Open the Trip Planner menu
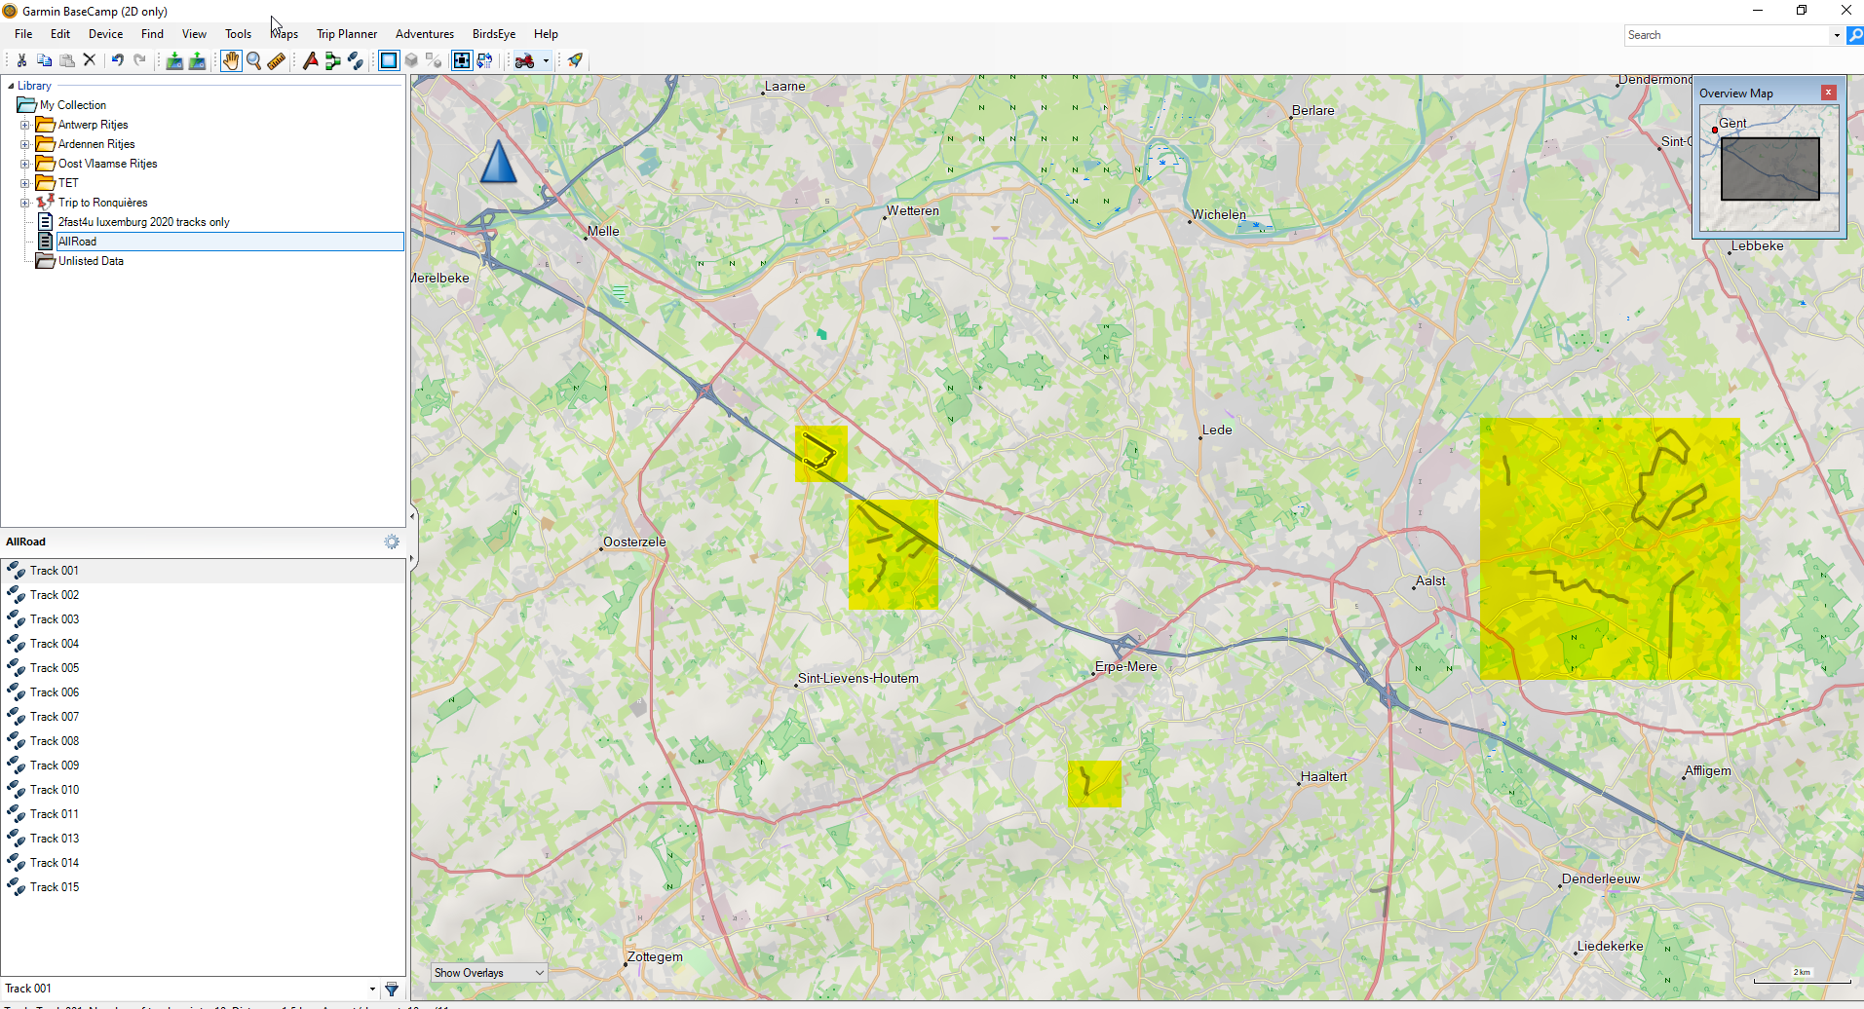 (x=347, y=34)
